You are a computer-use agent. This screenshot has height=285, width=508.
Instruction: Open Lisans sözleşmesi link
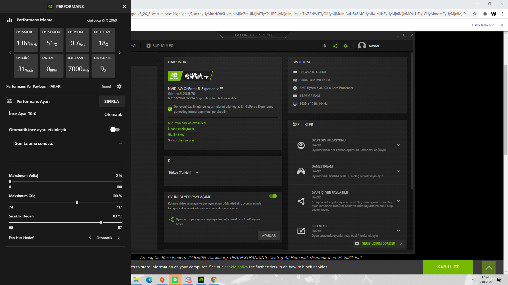tap(181, 129)
